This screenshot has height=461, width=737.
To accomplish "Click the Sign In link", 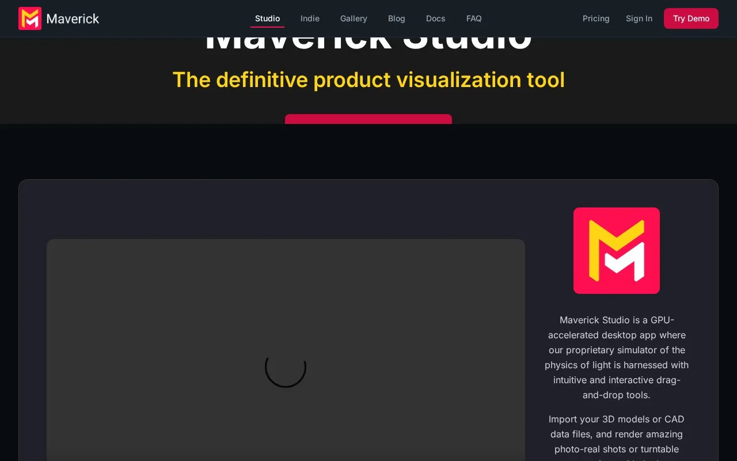I will 639,18.
